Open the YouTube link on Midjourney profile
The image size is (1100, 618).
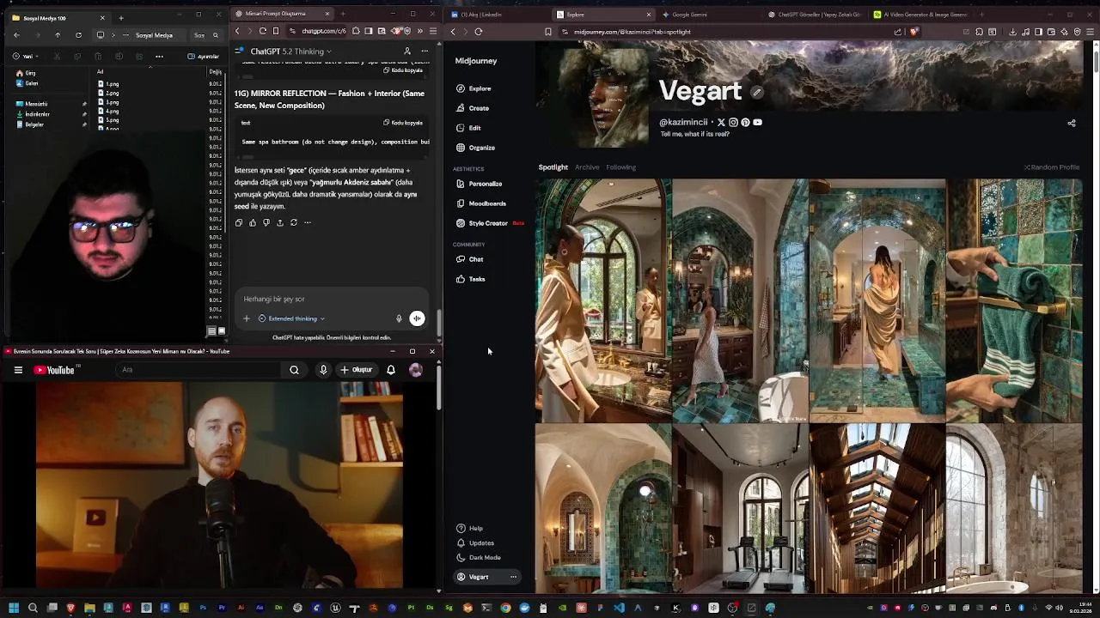click(757, 123)
